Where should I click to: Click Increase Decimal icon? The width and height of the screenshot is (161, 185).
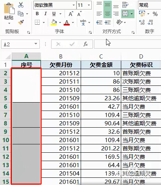click(x=142, y=22)
